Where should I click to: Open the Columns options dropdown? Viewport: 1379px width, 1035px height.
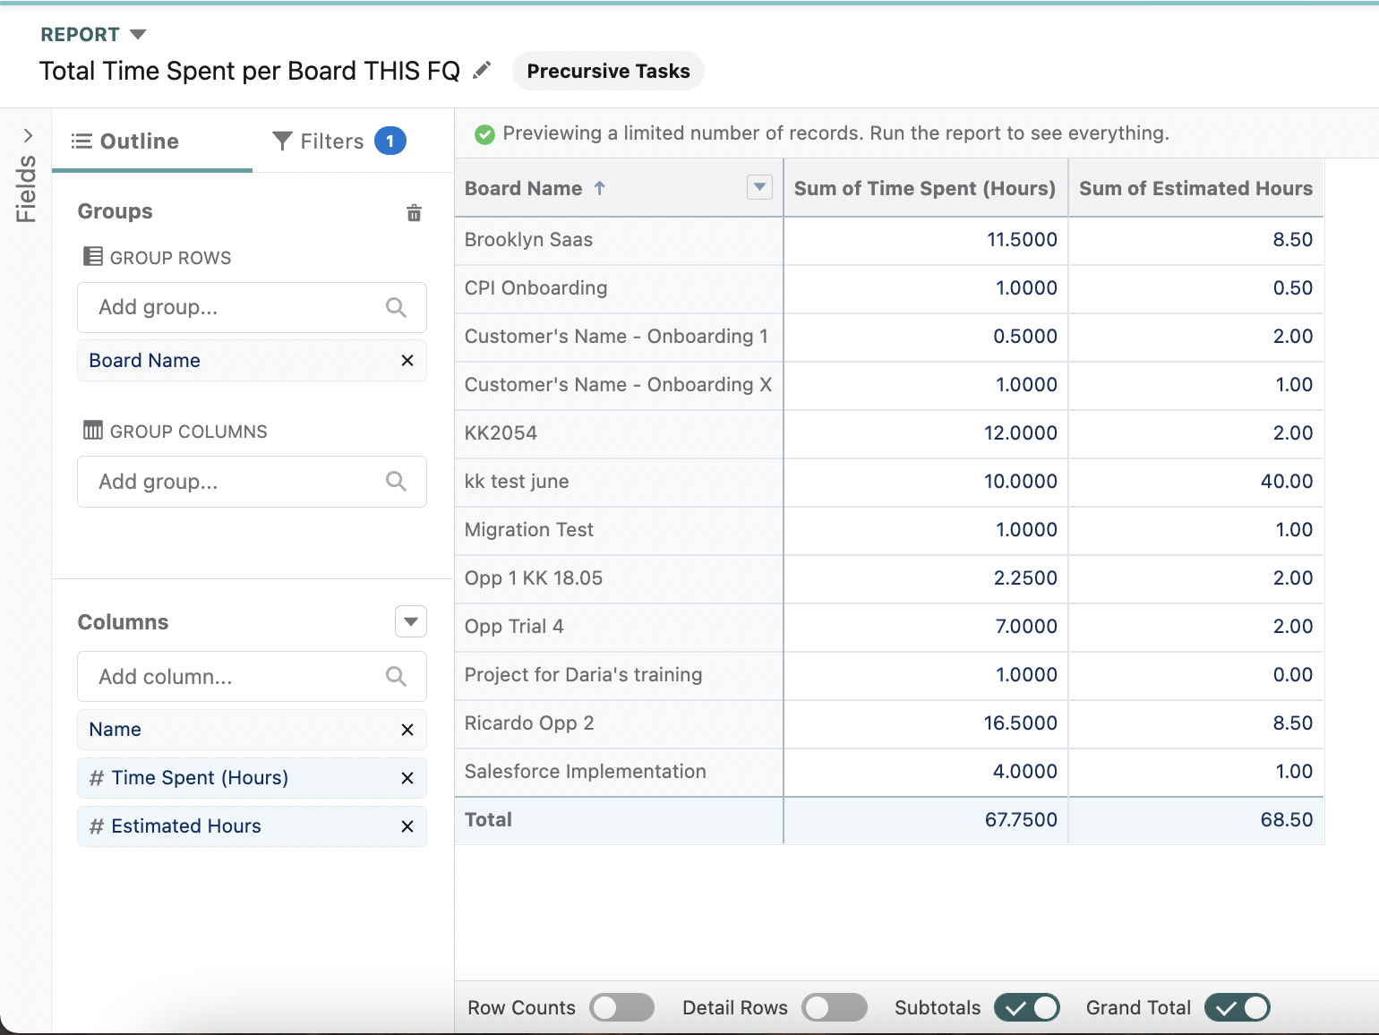pos(411,621)
